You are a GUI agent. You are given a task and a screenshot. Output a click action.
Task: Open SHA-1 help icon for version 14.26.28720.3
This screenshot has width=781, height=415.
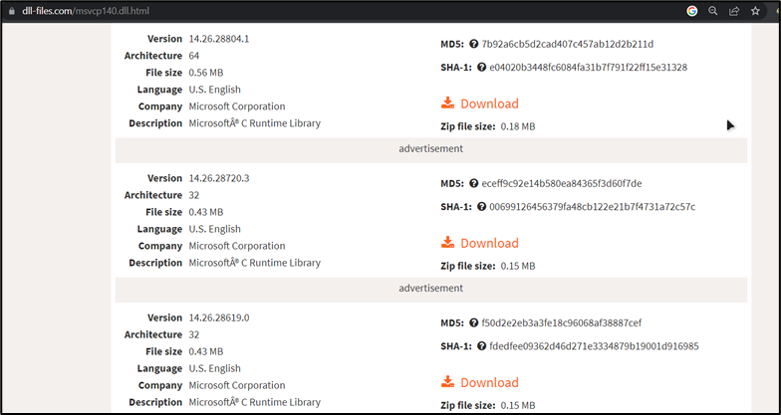tap(481, 207)
